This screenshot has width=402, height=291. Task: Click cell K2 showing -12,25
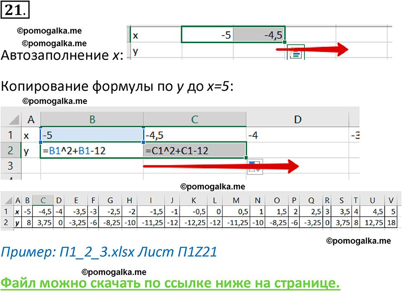193,222
